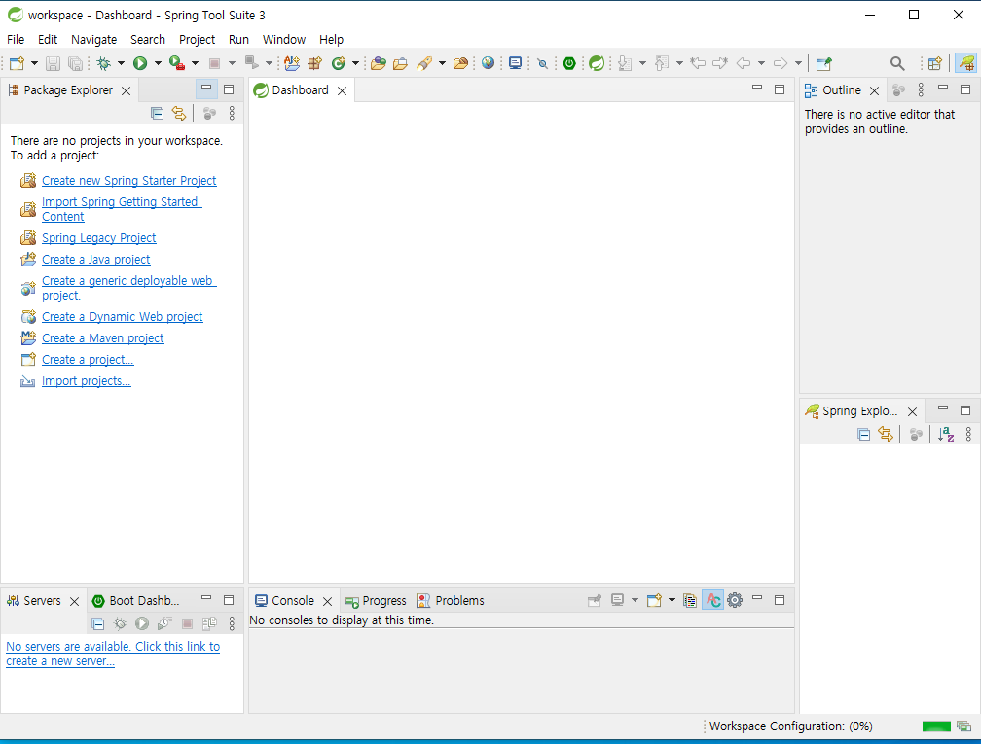Image resolution: width=981 pixels, height=744 pixels.
Task: Switch to the Progress tab
Action: point(376,601)
